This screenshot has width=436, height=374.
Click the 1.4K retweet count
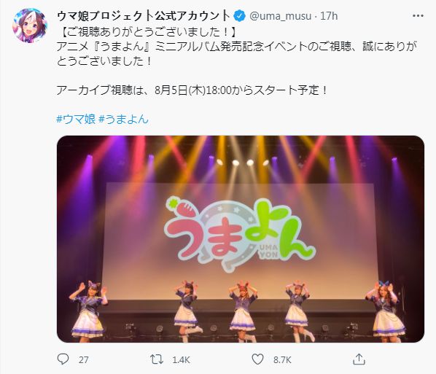point(181,360)
